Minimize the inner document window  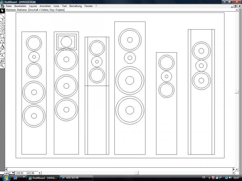point(232,6)
